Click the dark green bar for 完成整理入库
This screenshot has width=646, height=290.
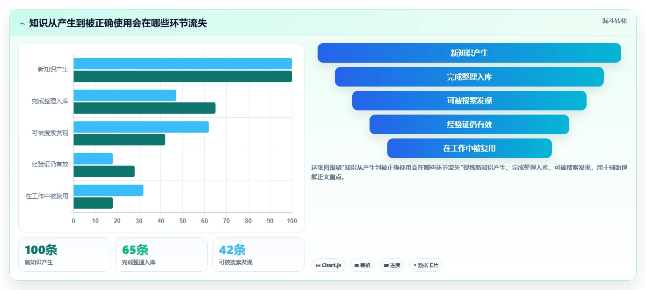[145, 108]
